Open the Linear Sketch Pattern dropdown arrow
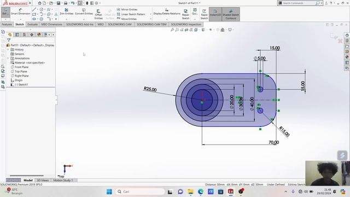The height and width of the screenshot is (197, 350). tap(151, 14)
